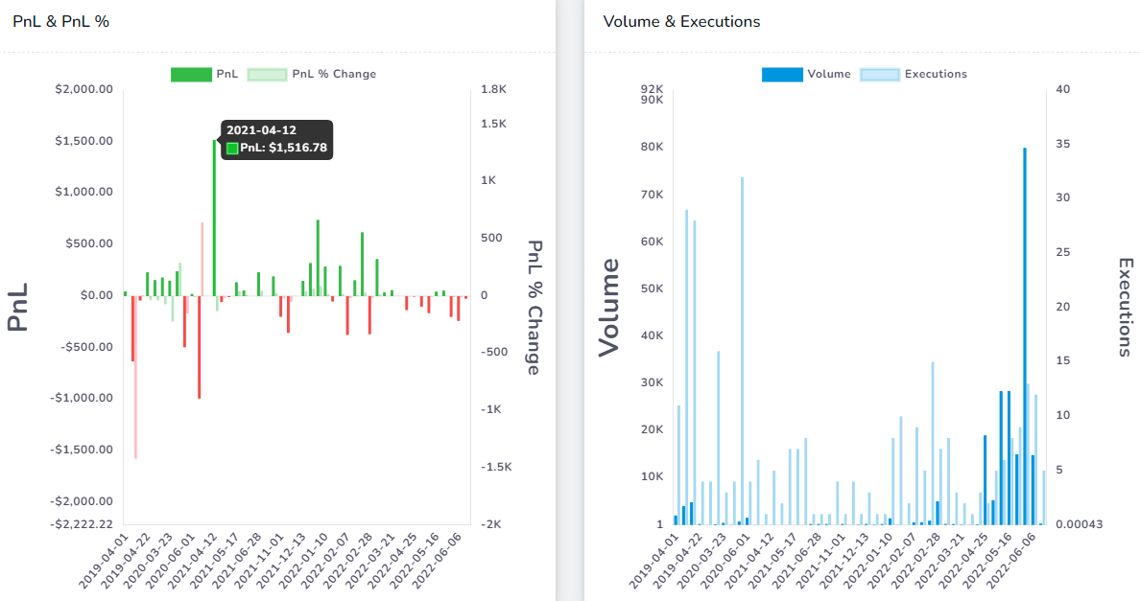Click '2022-01-10' date on the PnL chart
This screenshot has height=601, width=1140.
[304, 561]
